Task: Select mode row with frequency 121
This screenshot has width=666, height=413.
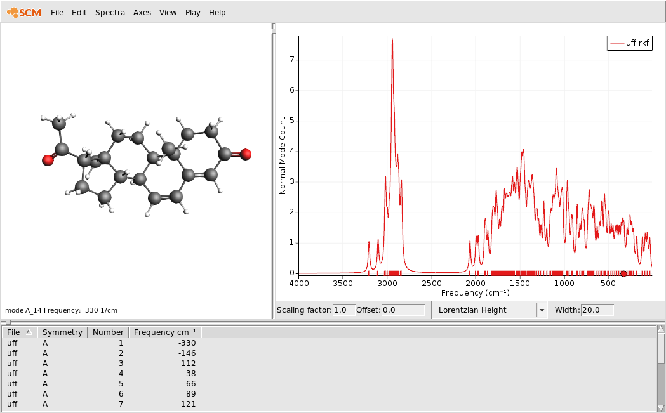Action: (329, 404)
